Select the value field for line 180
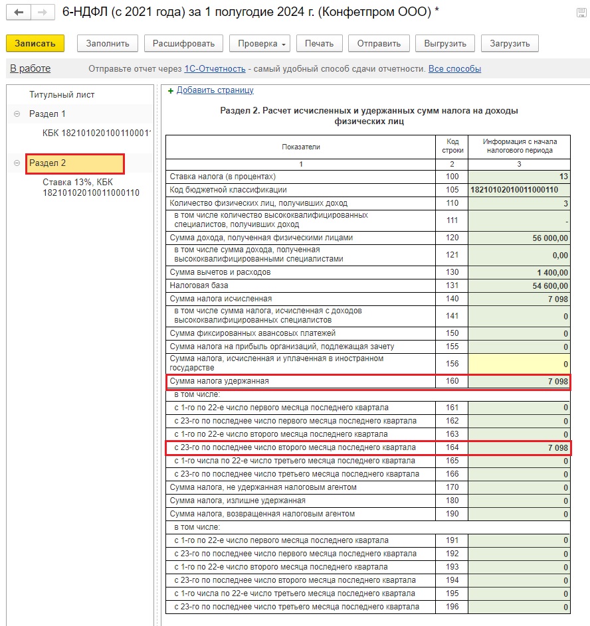590x626 pixels. (519, 501)
